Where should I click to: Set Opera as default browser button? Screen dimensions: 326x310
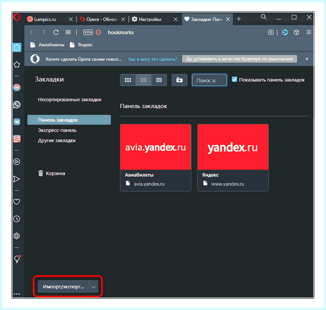[240, 59]
